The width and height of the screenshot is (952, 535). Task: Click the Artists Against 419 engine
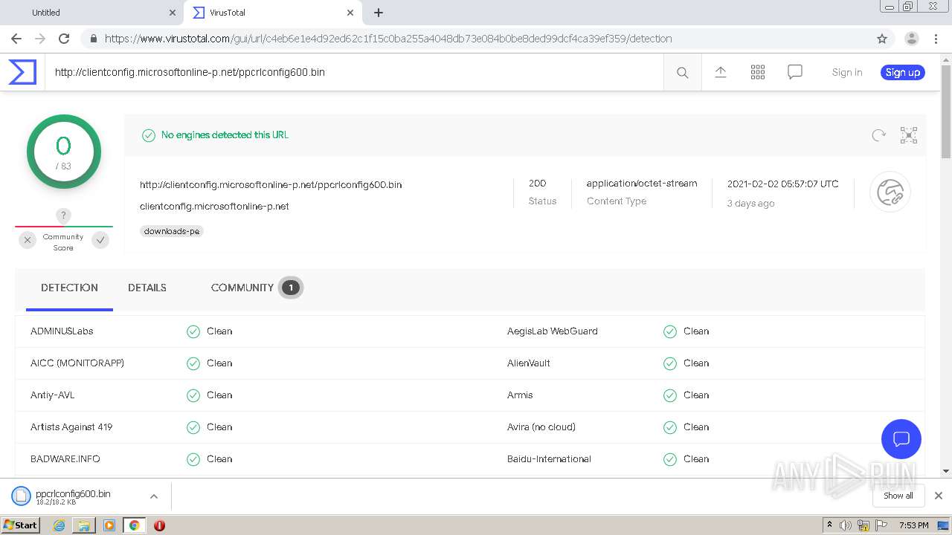pyautogui.click(x=71, y=427)
